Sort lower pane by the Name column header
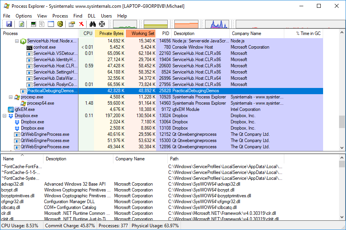This screenshot has width=346, height=230. coord(22,159)
